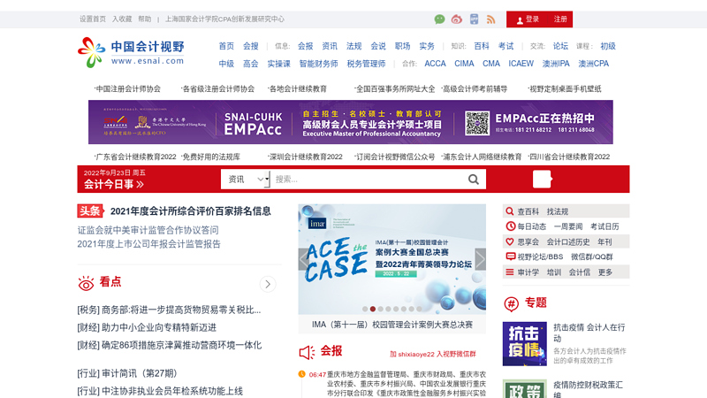Viewport: 707px width, 398px height.
Task: Show previous carousel slide arrow
Action: pos(303,259)
